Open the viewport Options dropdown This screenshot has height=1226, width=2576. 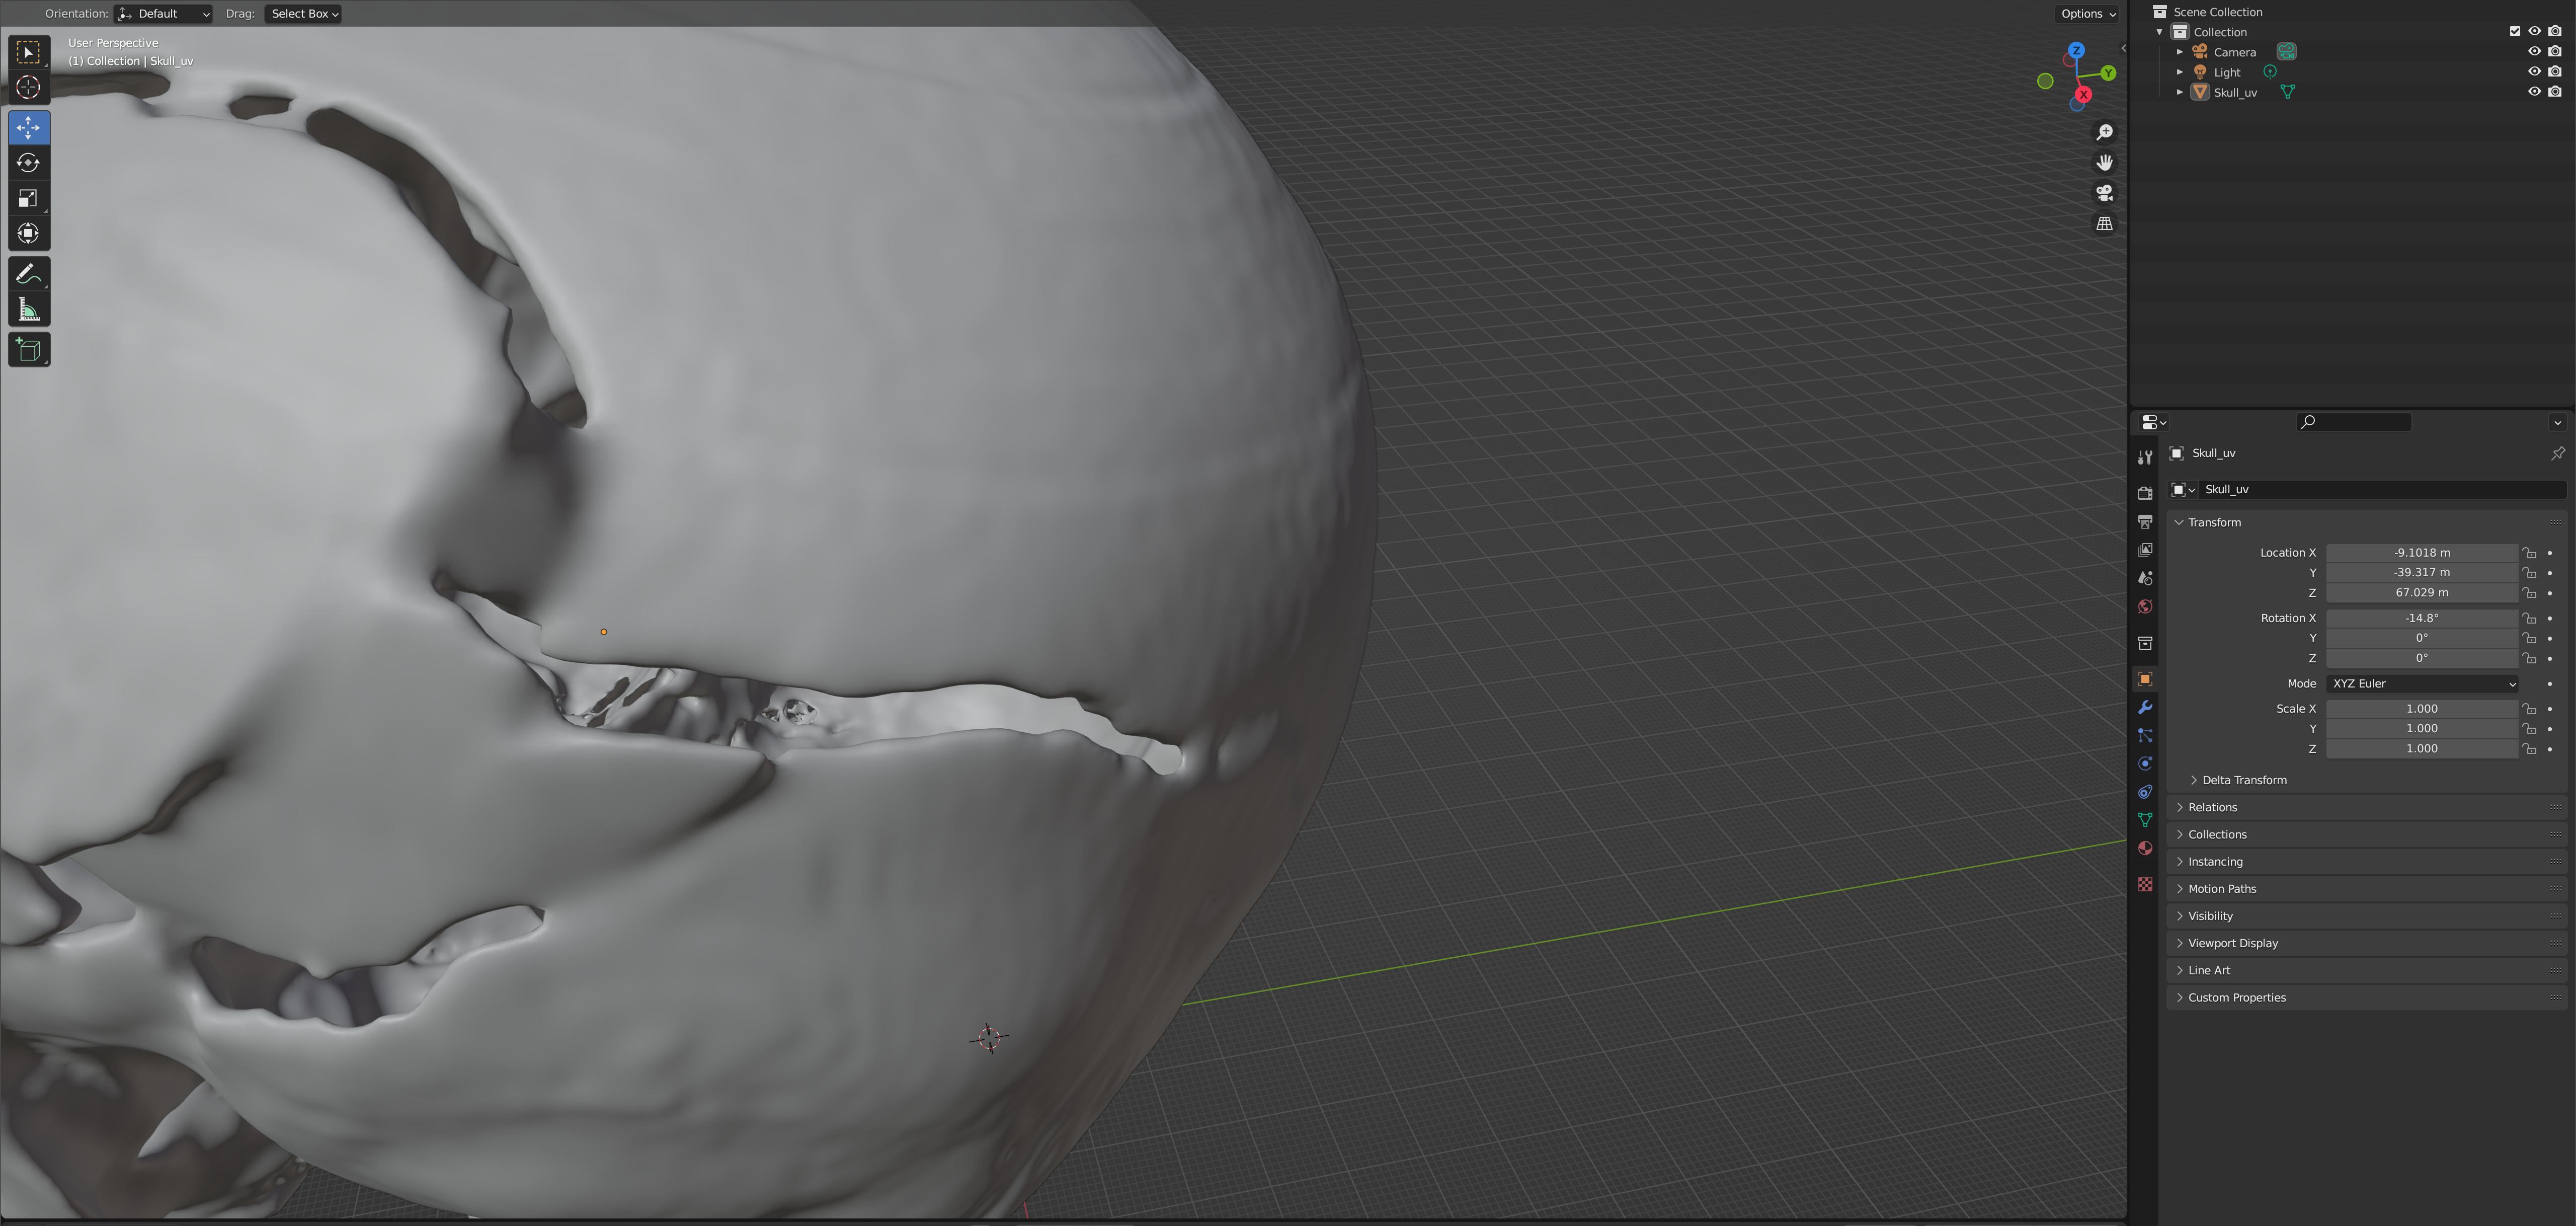click(x=2088, y=13)
